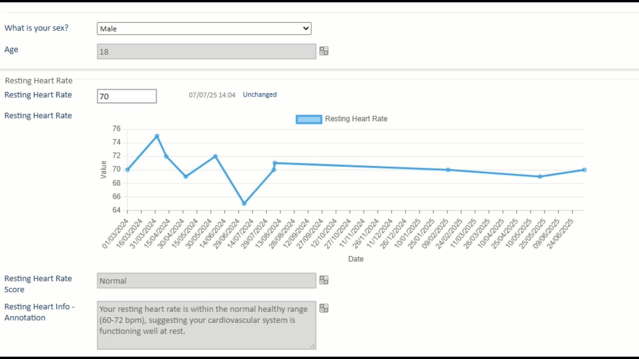Click the calculator icon beside Age field
Image resolution: width=639 pixels, height=359 pixels.
click(323, 51)
